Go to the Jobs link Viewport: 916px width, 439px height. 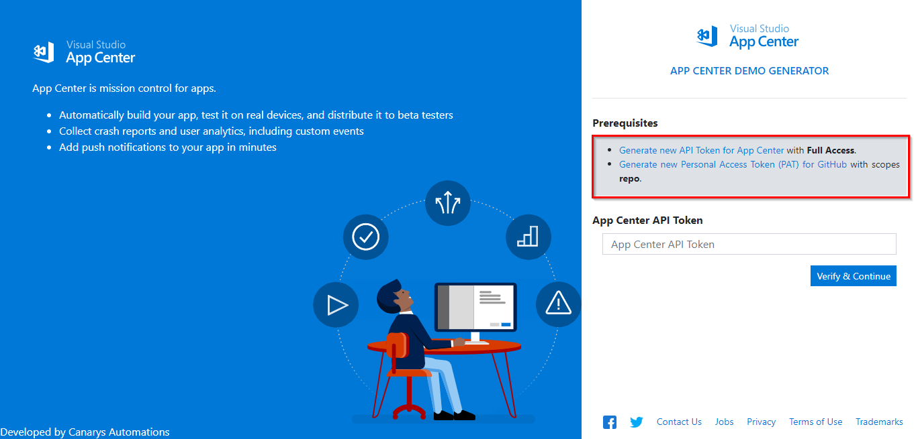(x=724, y=422)
